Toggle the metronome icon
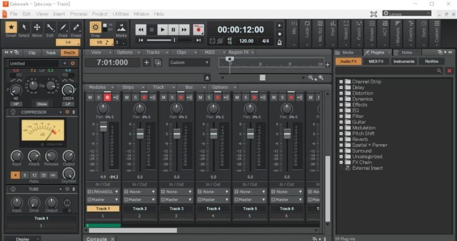Image resolution: width=457 pixels, height=241 pixels. [x=279, y=43]
